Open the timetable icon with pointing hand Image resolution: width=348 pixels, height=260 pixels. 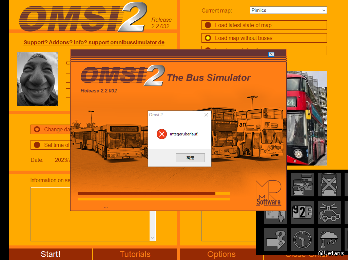276,217
